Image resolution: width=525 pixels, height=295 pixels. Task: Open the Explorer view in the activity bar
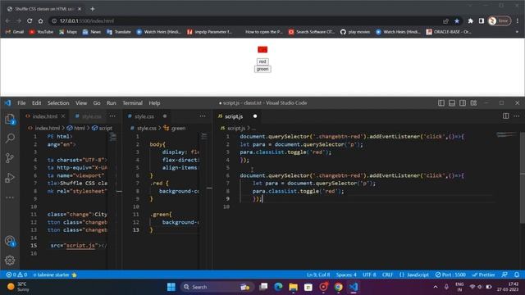click(10, 119)
